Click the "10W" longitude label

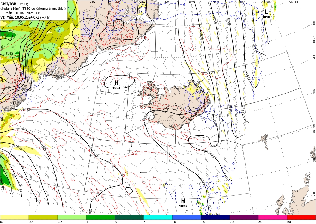click(x=216, y=2)
